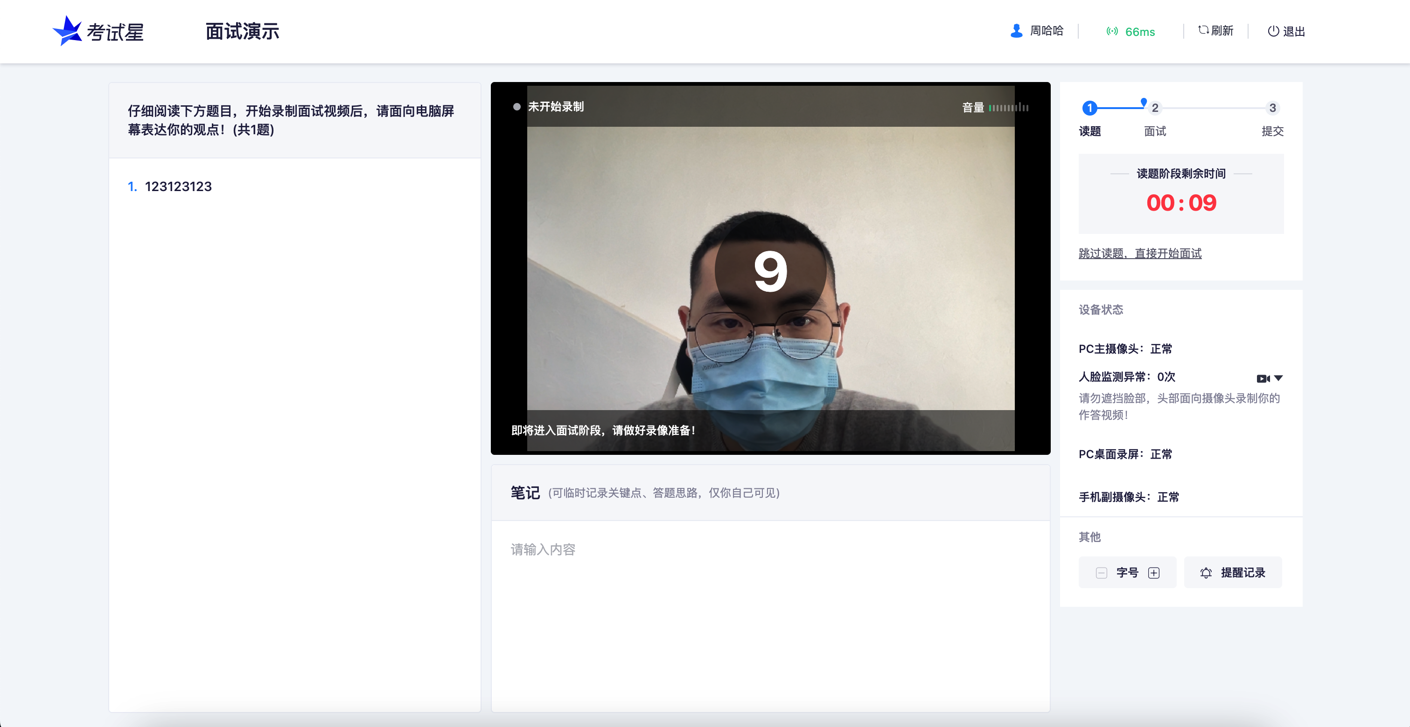Click the bell icon for 提醒记录
1410x727 pixels.
pyautogui.click(x=1206, y=572)
